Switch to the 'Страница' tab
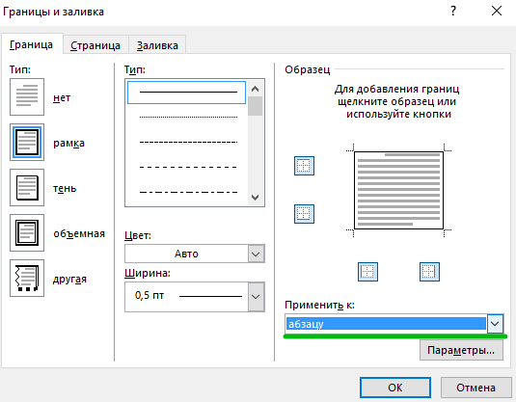 [x=95, y=45]
